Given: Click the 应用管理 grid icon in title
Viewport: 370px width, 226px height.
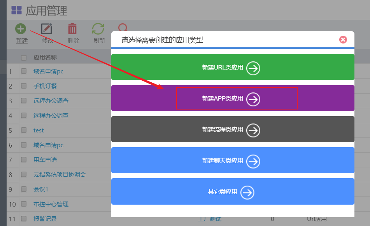Looking at the screenshot, I should [x=16, y=10].
